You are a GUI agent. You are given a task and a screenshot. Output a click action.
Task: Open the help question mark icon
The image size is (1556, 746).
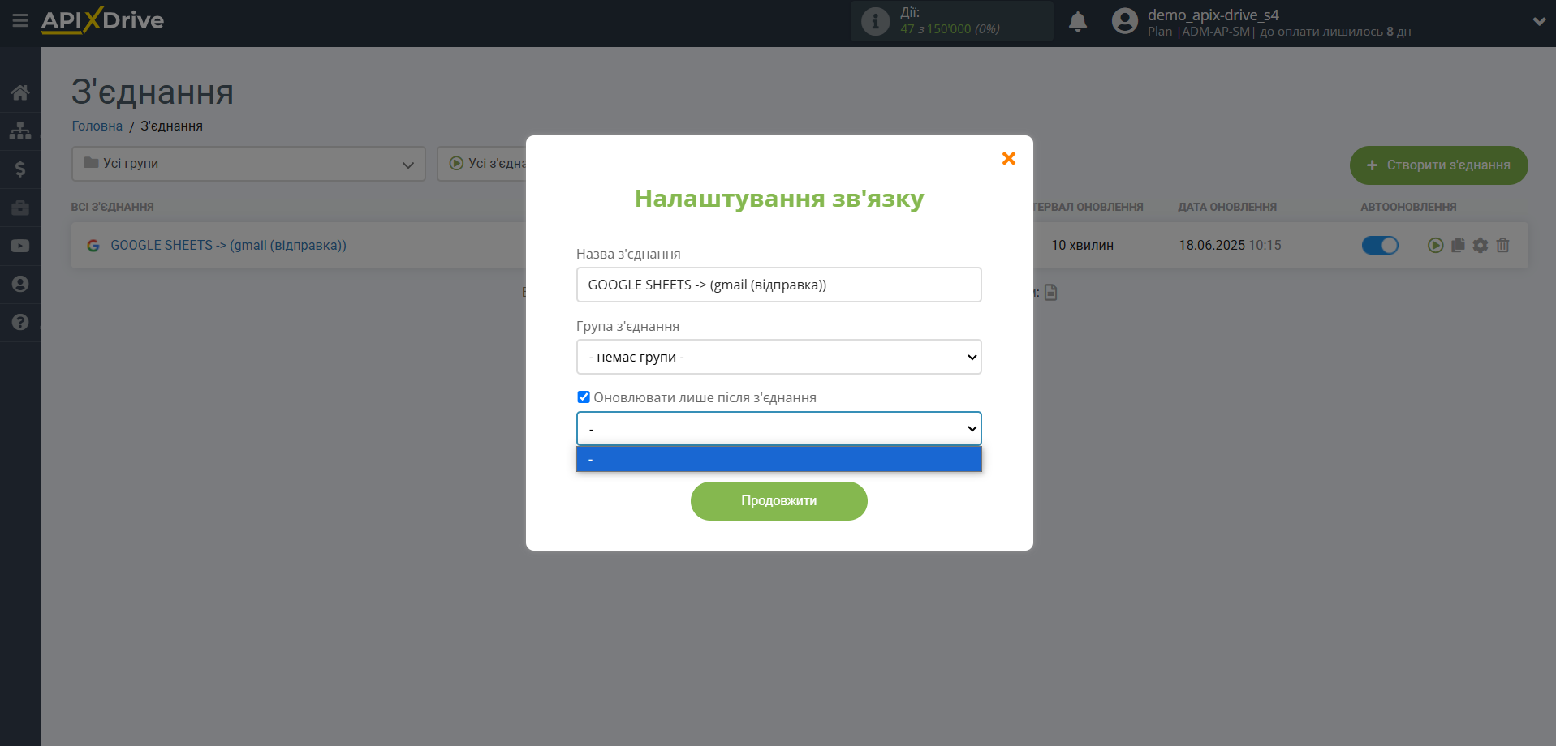(20, 322)
